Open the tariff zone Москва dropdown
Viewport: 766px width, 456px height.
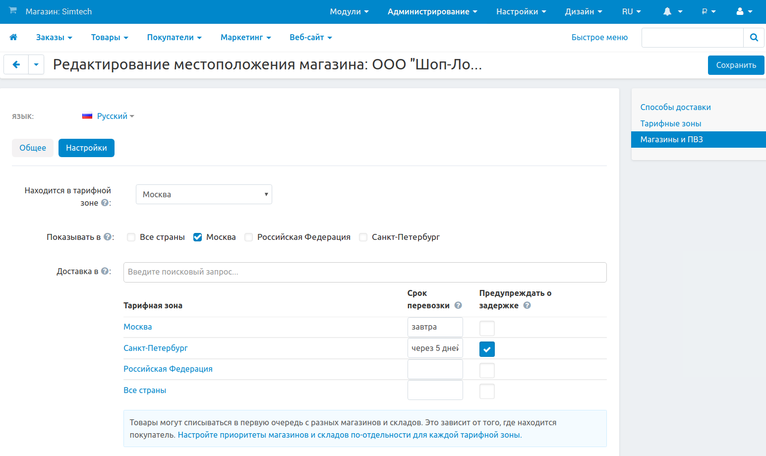204,194
